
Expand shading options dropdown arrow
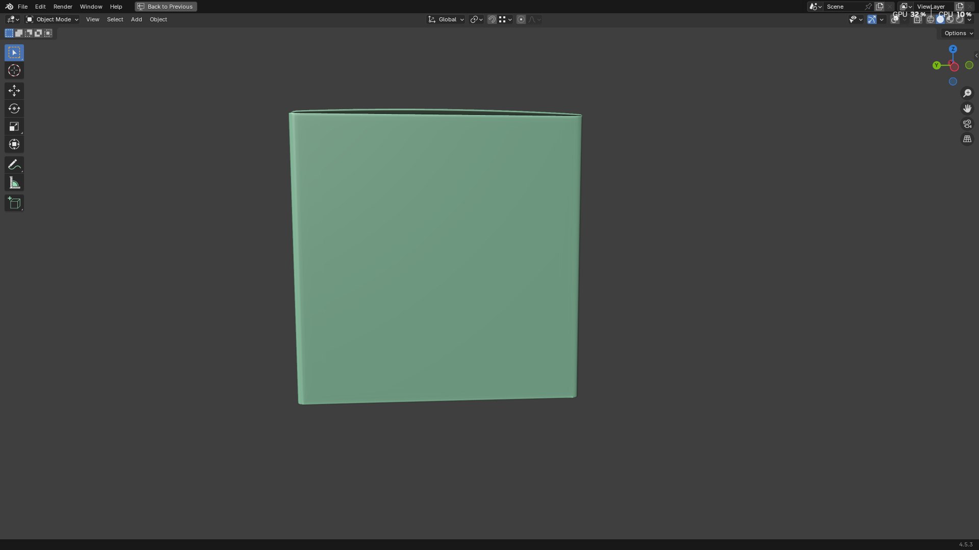969,19
